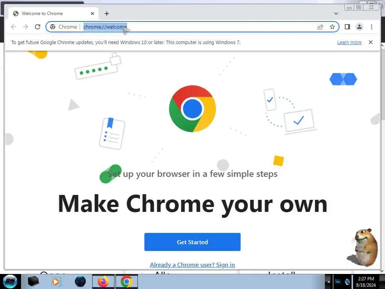
Task: Click the browser Back arrow
Action: (14, 27)
